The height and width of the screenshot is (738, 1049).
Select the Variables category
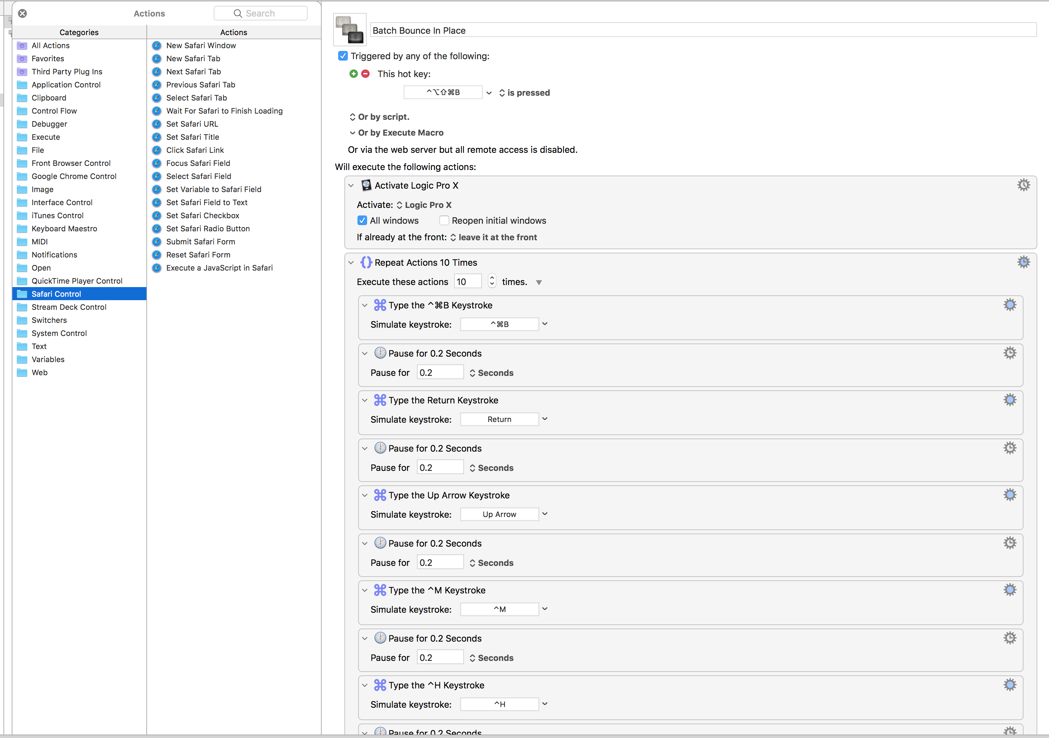click(x=79, y=359)
